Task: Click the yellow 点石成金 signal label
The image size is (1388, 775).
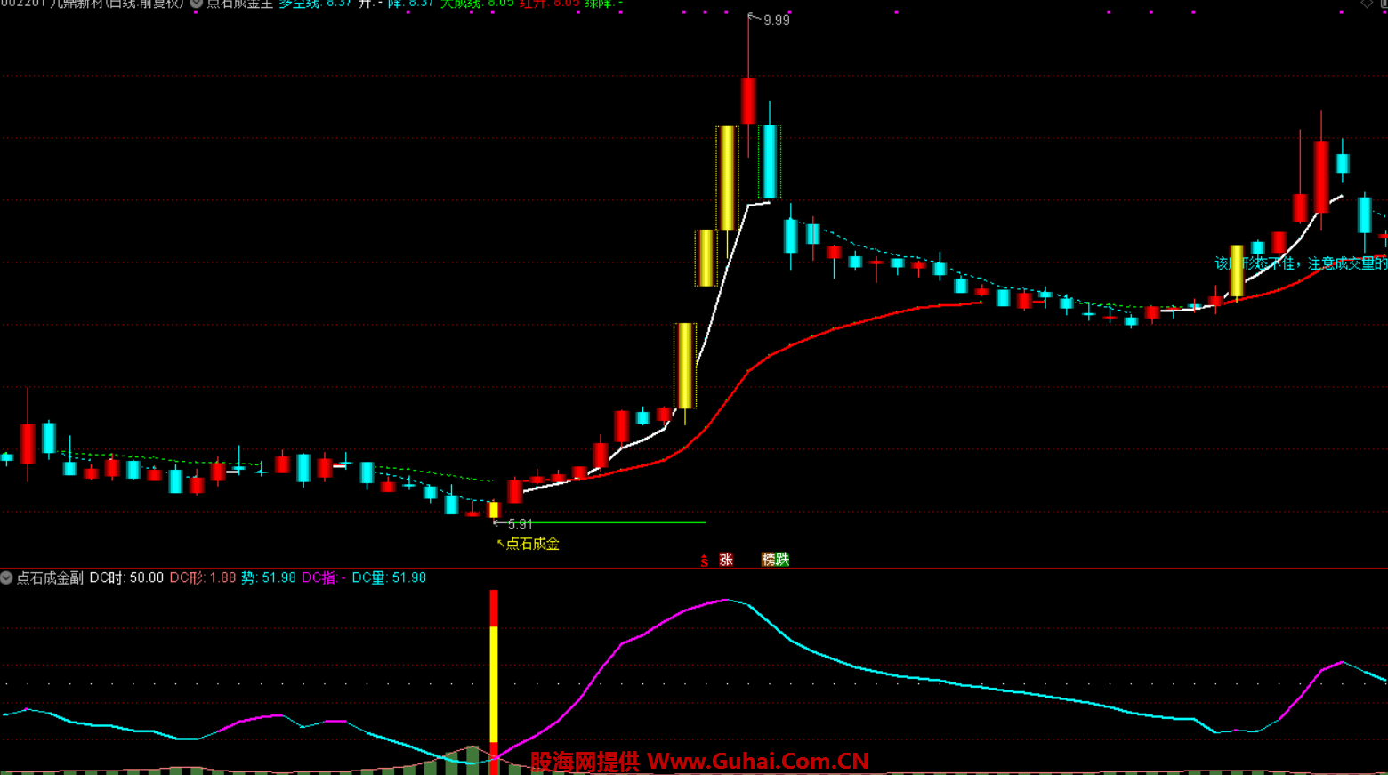Action: pos(531,544)
